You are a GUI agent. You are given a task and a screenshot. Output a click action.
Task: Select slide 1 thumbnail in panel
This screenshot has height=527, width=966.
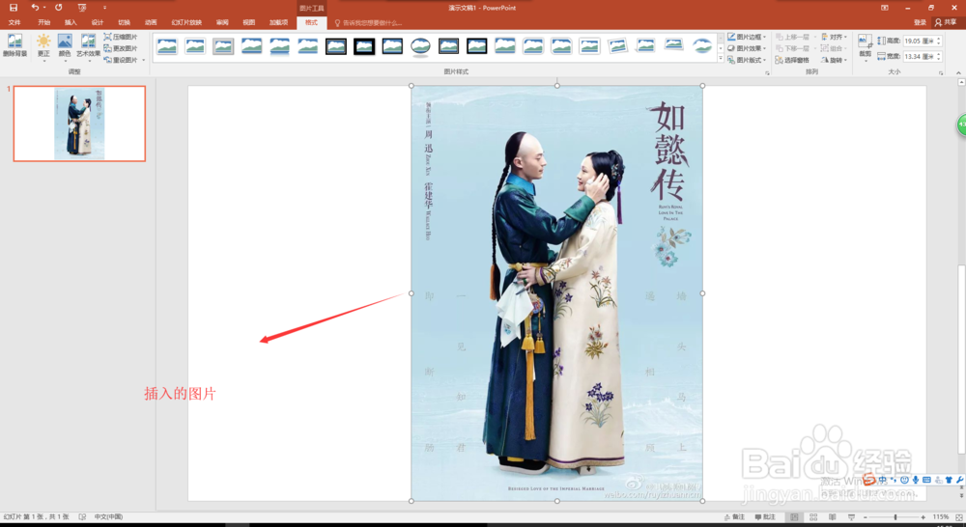click(x=79, y=124)
